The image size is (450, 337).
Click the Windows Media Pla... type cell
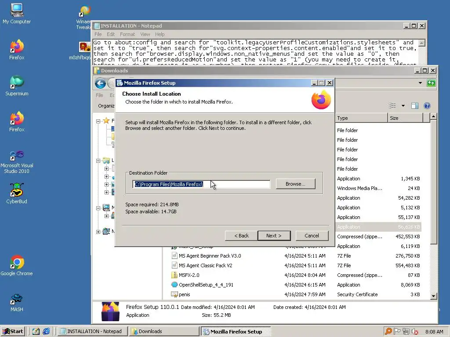359,188
